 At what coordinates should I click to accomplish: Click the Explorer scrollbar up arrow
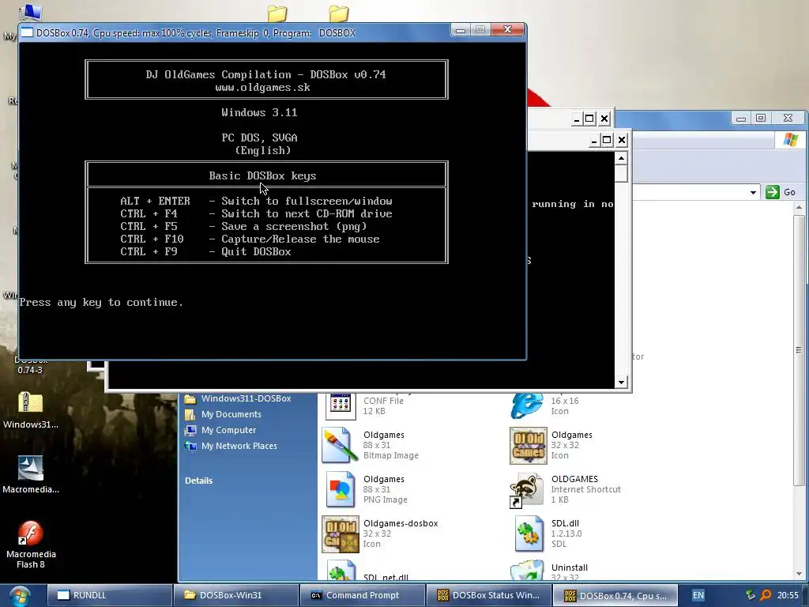799,208
